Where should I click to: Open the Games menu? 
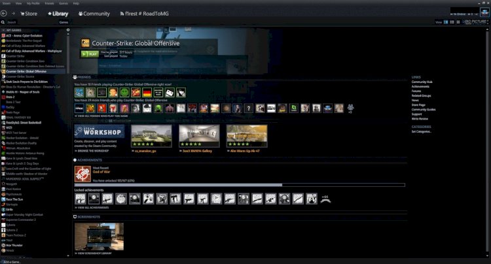[x=64, y=3]
